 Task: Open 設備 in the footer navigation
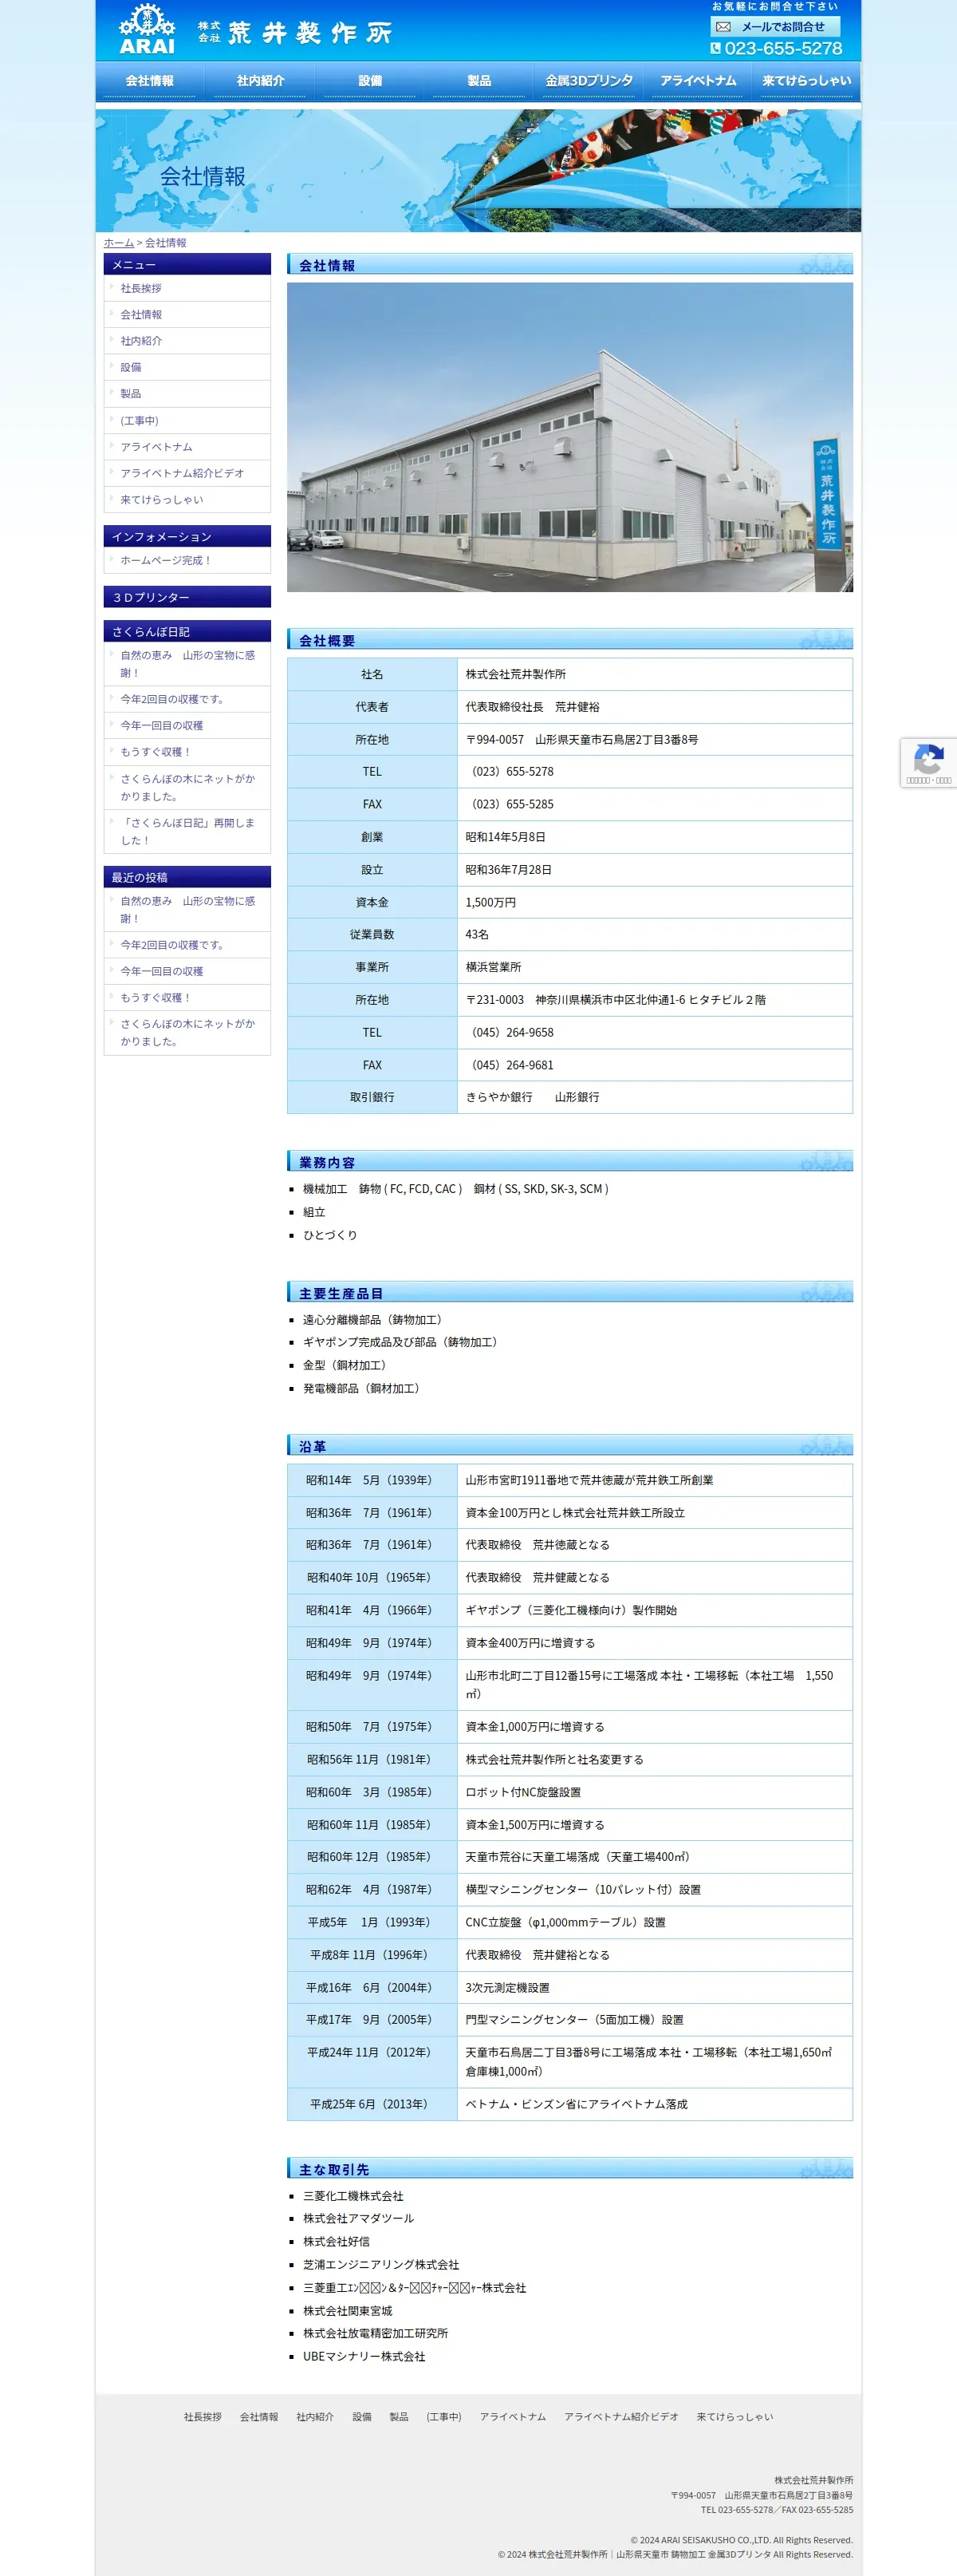pos(361,2417)
